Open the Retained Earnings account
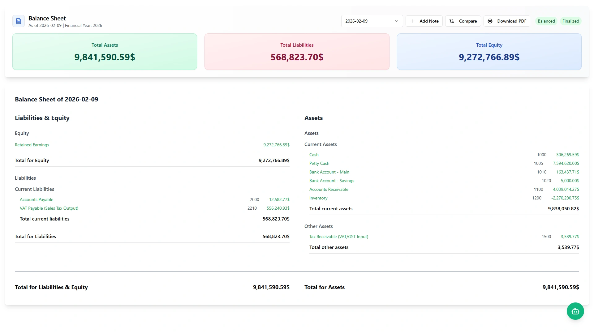Screen dimensions: 594x334 tap(32, 145)
